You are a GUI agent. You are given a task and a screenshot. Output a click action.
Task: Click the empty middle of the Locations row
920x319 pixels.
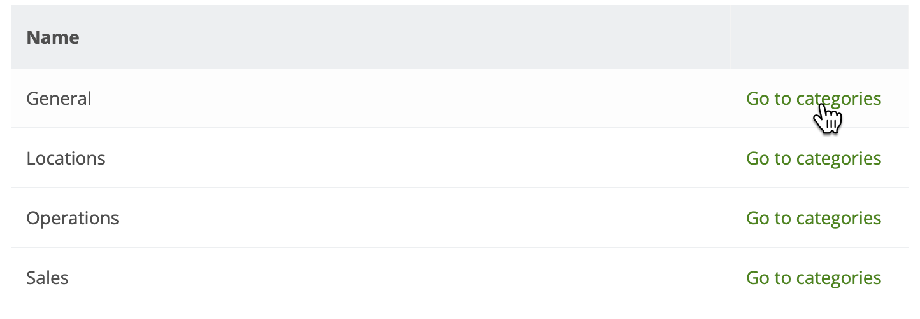414,158
